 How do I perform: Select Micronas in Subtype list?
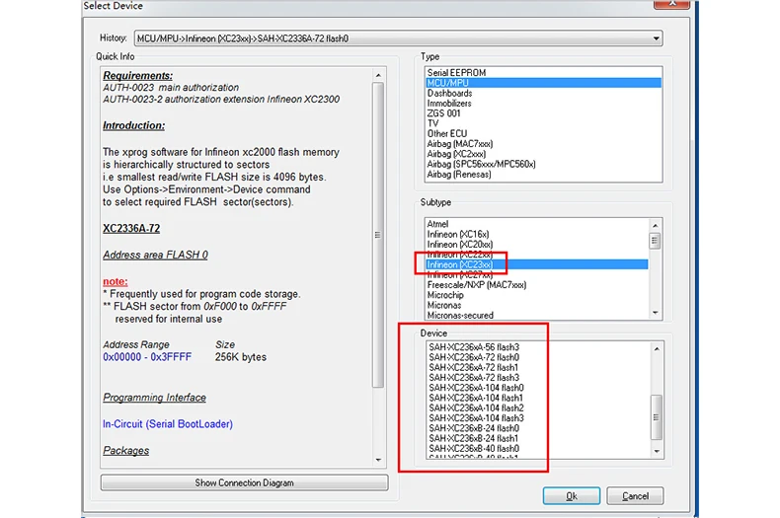(537, 305)
